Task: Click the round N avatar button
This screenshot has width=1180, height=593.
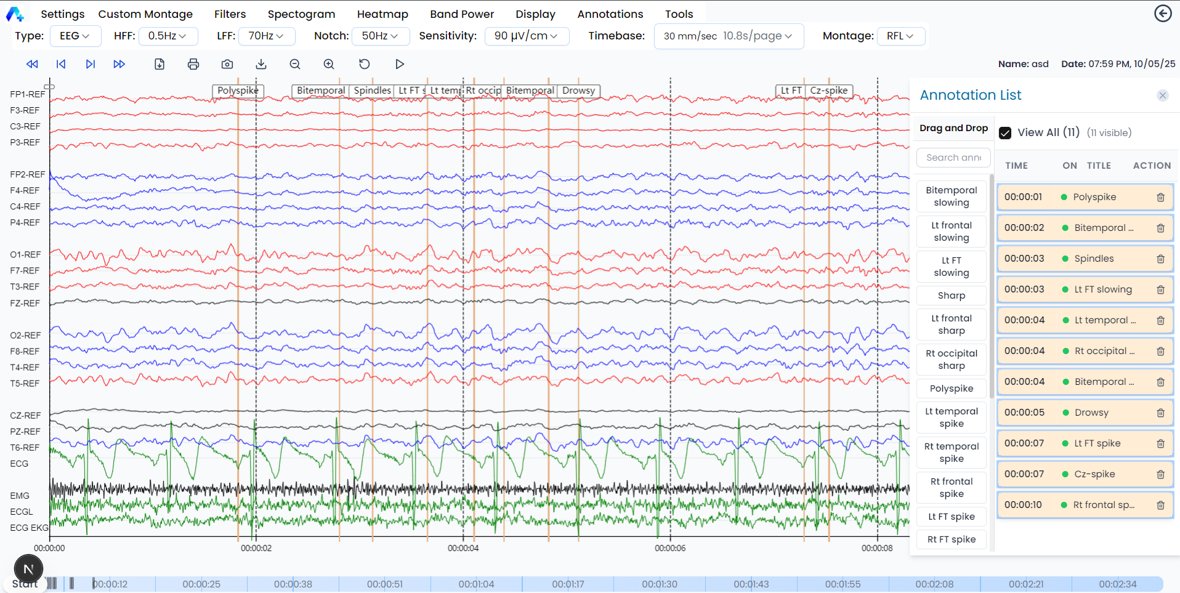Action: coord(28,569)
